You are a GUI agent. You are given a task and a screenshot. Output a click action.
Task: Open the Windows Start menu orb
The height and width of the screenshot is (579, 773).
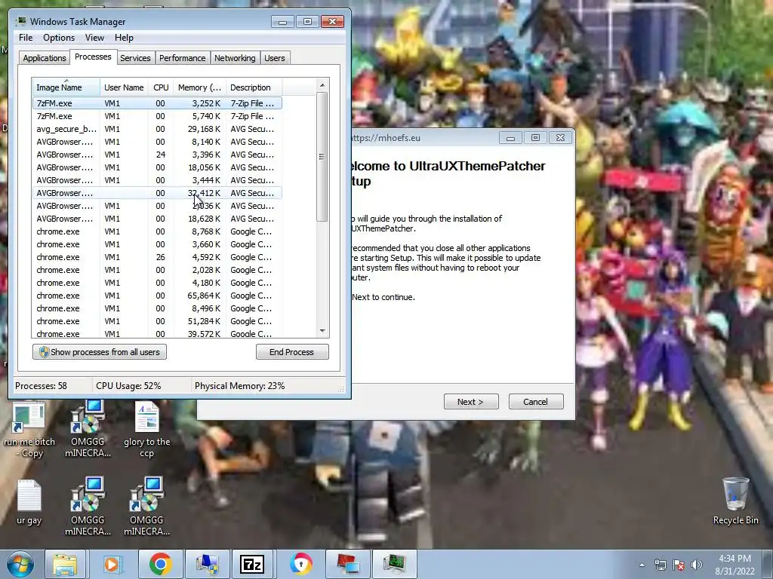point(20,564)
